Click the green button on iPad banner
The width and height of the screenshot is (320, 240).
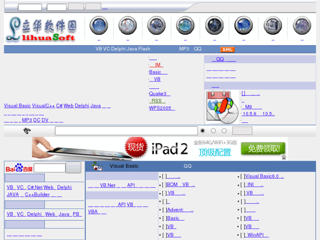tap(263, 148)
